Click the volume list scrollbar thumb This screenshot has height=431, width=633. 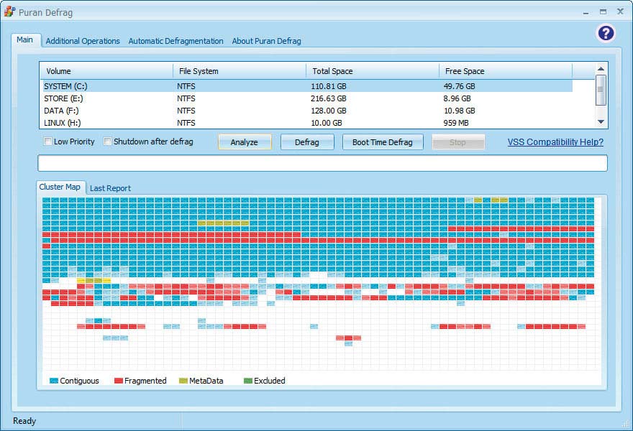(x=601, y=90)
